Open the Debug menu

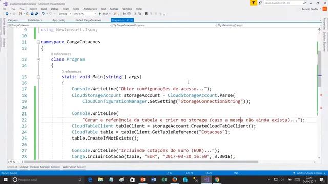point(55,9)
